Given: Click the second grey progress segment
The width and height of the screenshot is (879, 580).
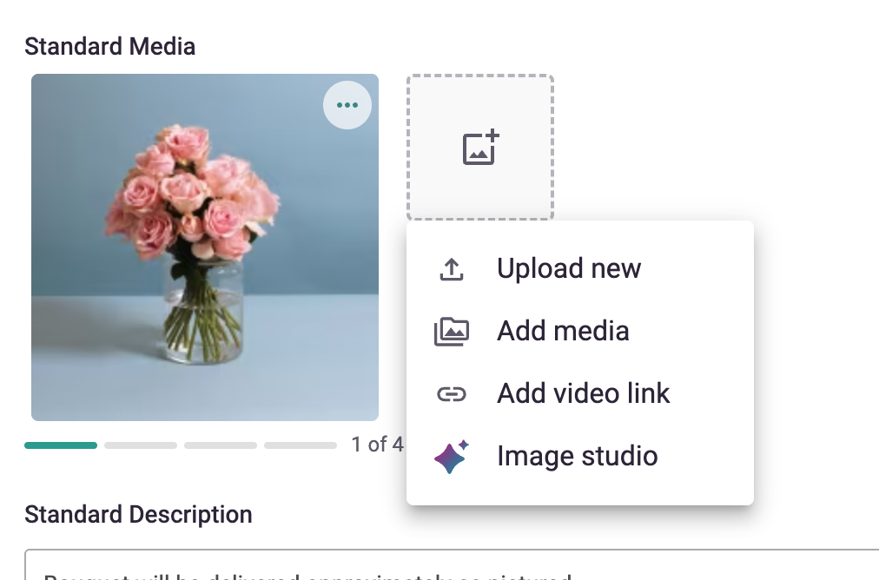Looking at the screenshot, I should [x=141, y=445].
